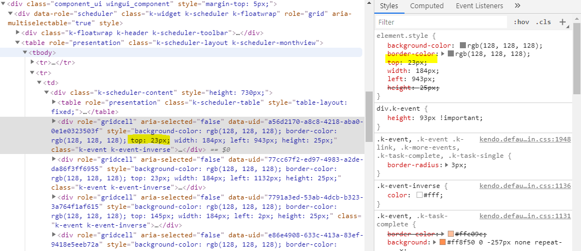Image resolution: width=581 pixels, height=251 pixels.
Task: Select the Styles tab
Action: coord(389,6)
